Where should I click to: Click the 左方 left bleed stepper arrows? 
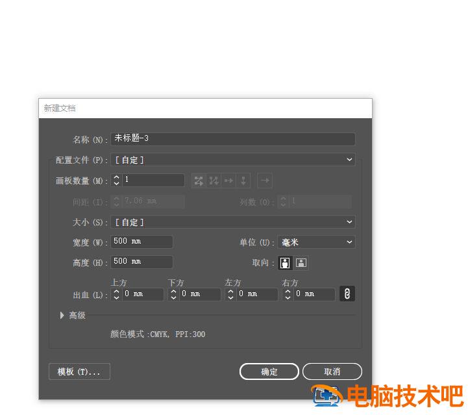[x=230, y=294]
